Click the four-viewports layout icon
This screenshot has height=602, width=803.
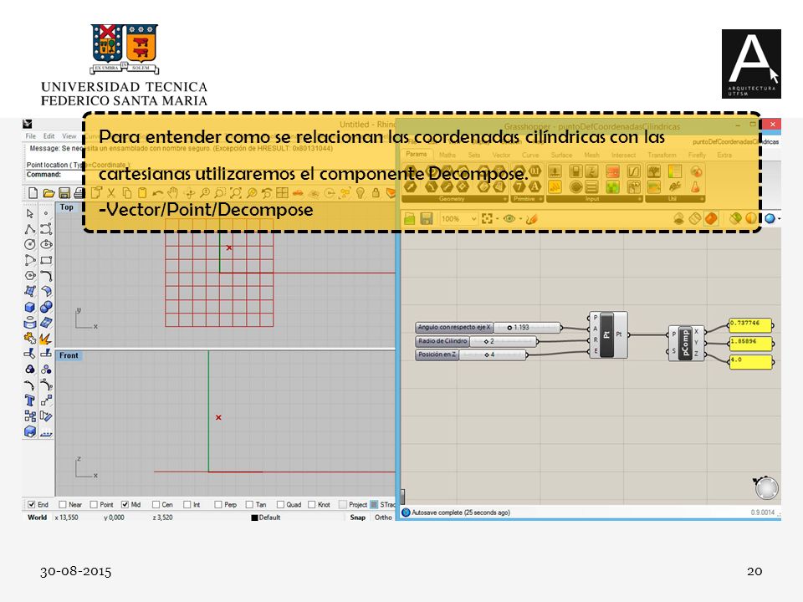[x=282, y=193]
